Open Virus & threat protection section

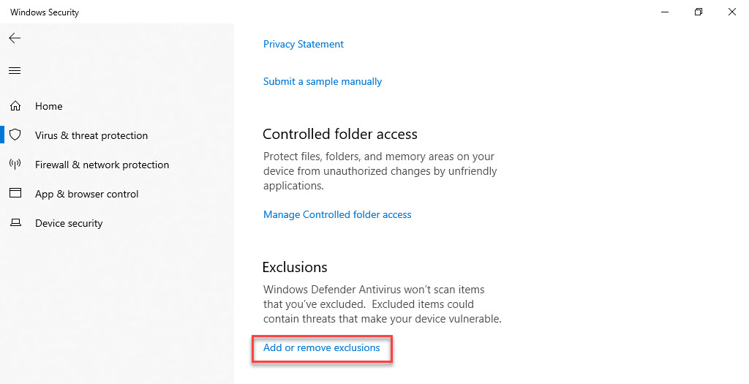(x=91, y=135)
